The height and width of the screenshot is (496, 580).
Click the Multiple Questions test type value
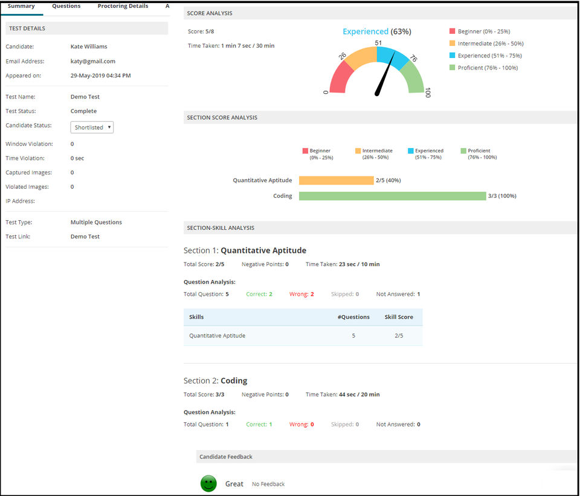96,222
